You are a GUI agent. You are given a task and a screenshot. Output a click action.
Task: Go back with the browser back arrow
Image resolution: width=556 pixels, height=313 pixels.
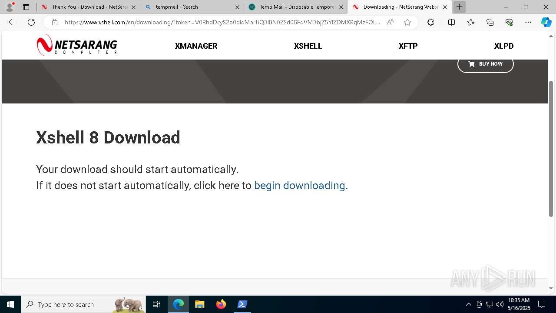[x=12, y=22]
